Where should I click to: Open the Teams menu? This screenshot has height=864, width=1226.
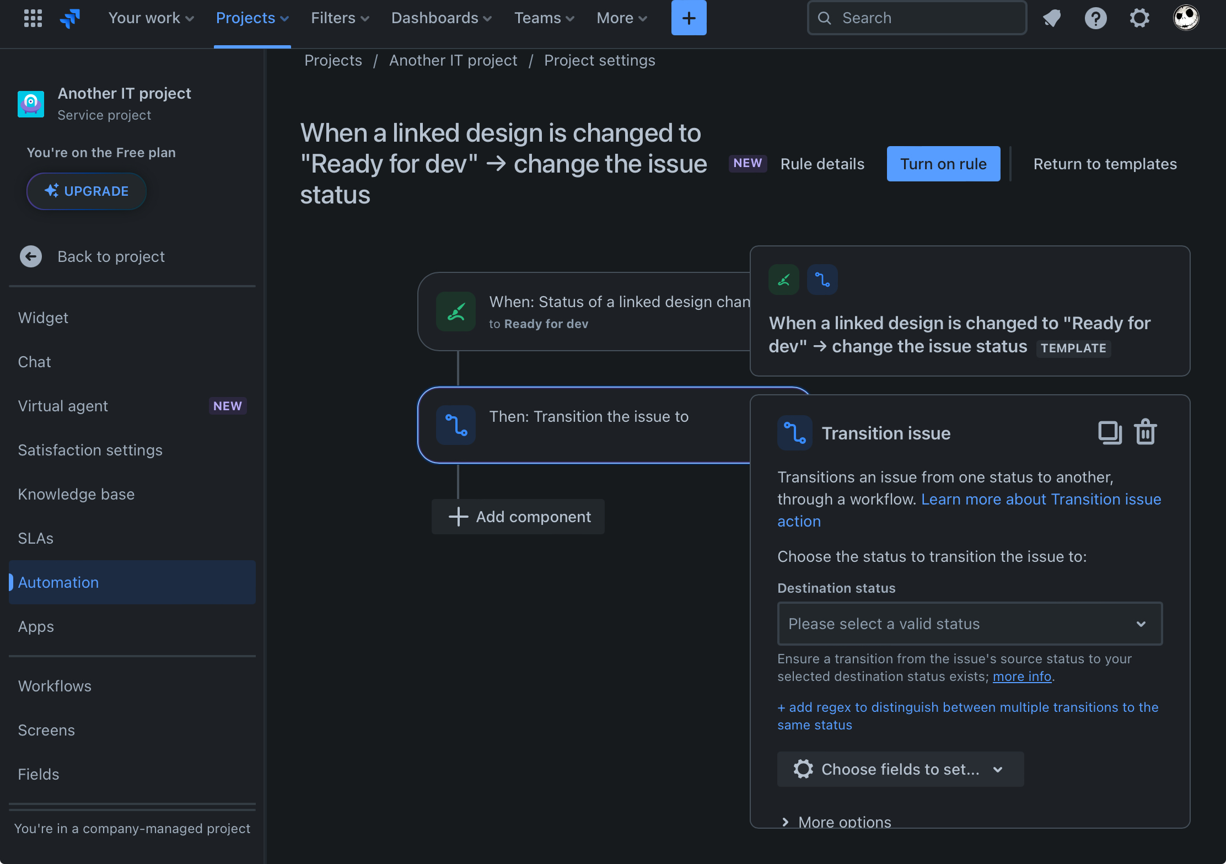[x=544, y=18]
